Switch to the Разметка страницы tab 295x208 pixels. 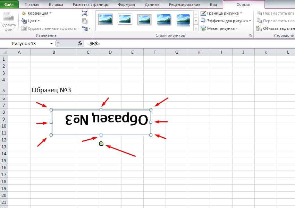91,5
